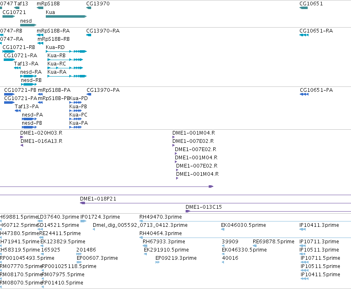351x289 pixels.
Task: Select the nesd-PB protein label
Action: [32, 123]
